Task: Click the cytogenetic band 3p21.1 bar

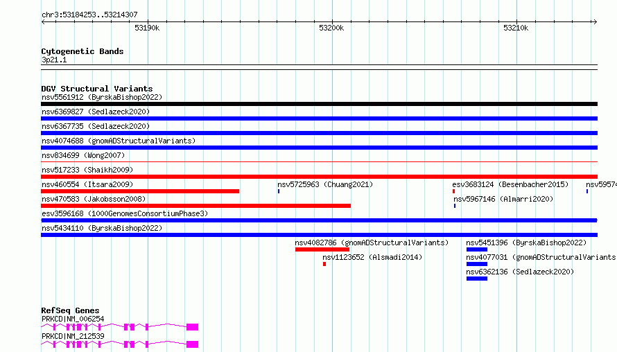Action: tap(319, 67)
